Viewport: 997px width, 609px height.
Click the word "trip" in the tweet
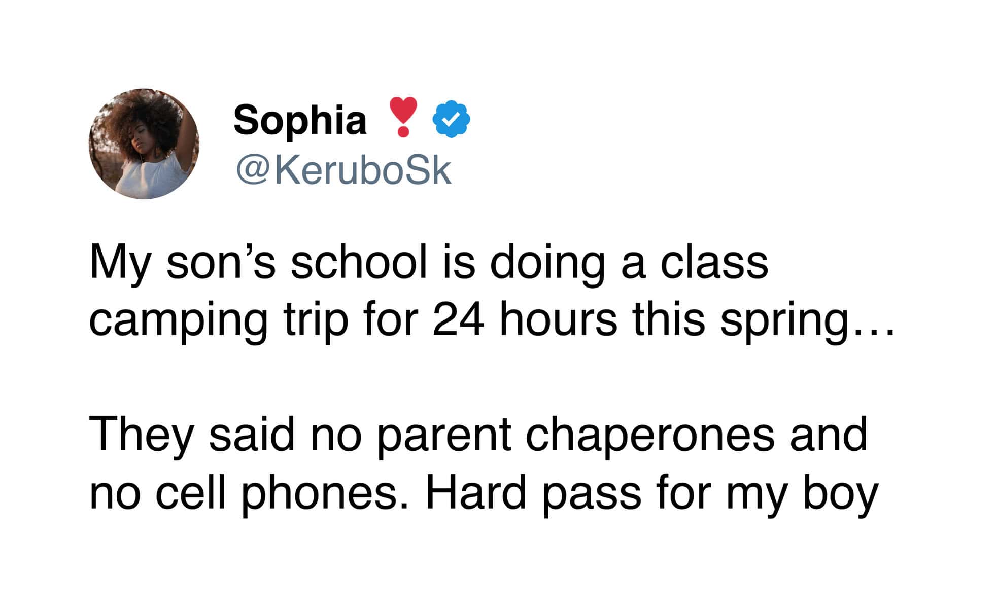(316, 320)
